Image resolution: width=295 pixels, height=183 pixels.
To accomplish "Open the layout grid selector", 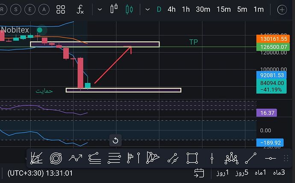I will (x=61, y=9).
